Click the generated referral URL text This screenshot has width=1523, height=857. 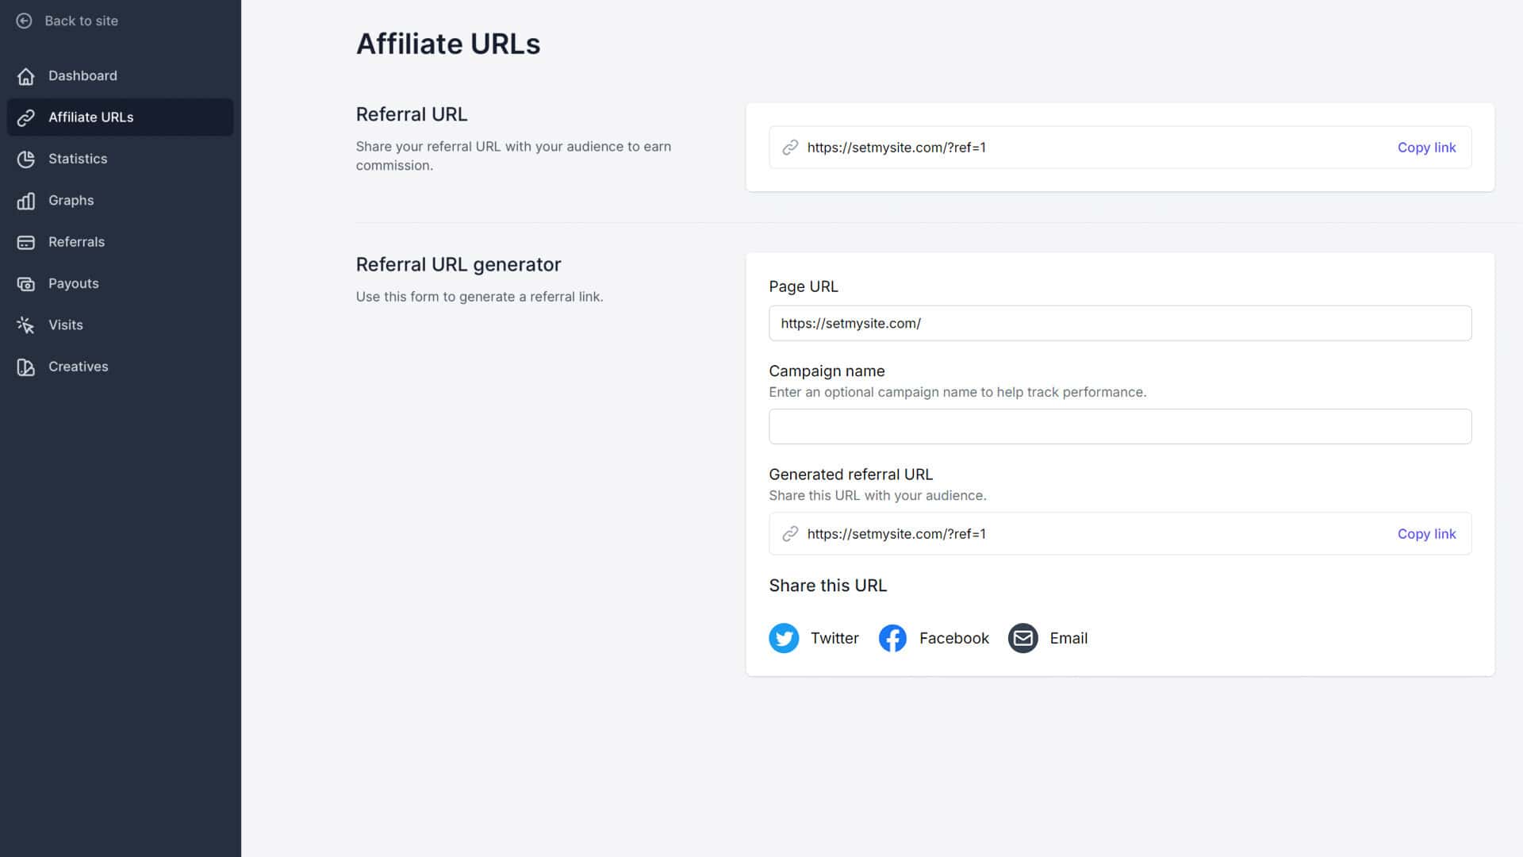[896, 534]
